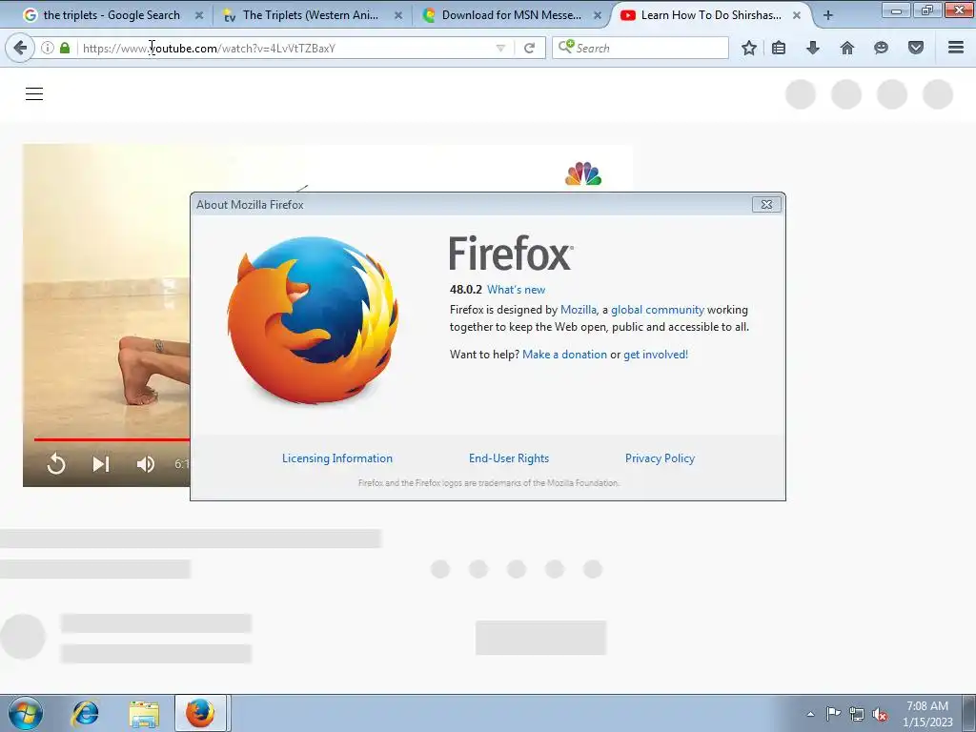This screenshot has width=976, height=732.
Task: Close The Triplets tab
Action: pos(398,15)
